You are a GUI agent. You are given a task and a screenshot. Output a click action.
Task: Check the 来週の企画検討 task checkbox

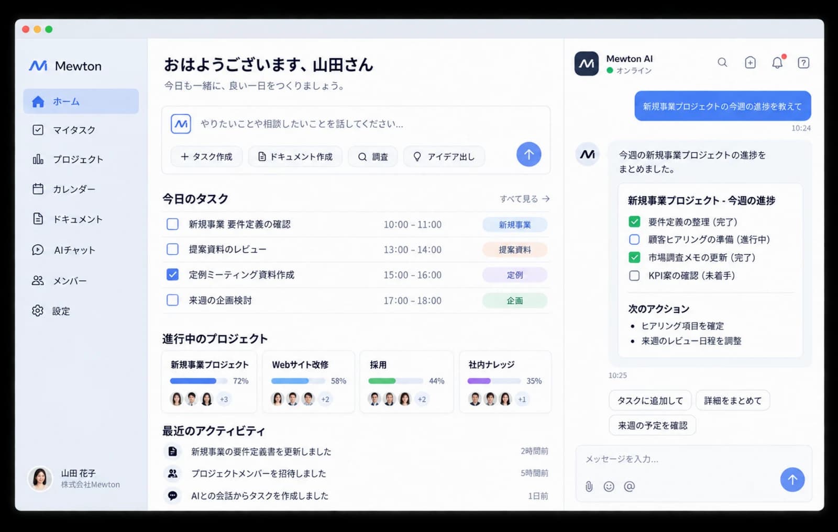pos(172,300)
